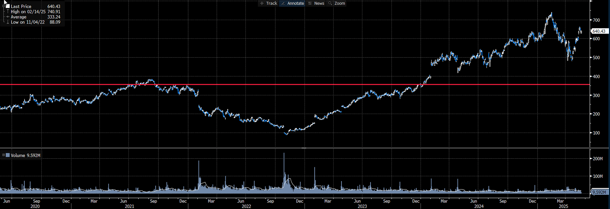This screenshot has height=209, width=610.
Task: Click the Low marker icon in legend
Action: (x=8, y=22)
